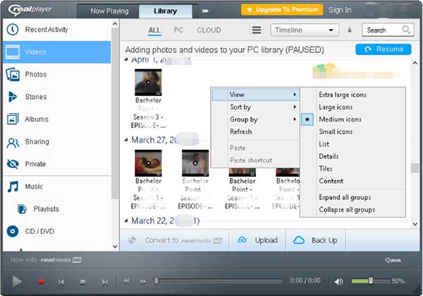The height and width of the screenshot is (296, 423).
Task: Open the Photos section
Action: (x=35, y=74)
